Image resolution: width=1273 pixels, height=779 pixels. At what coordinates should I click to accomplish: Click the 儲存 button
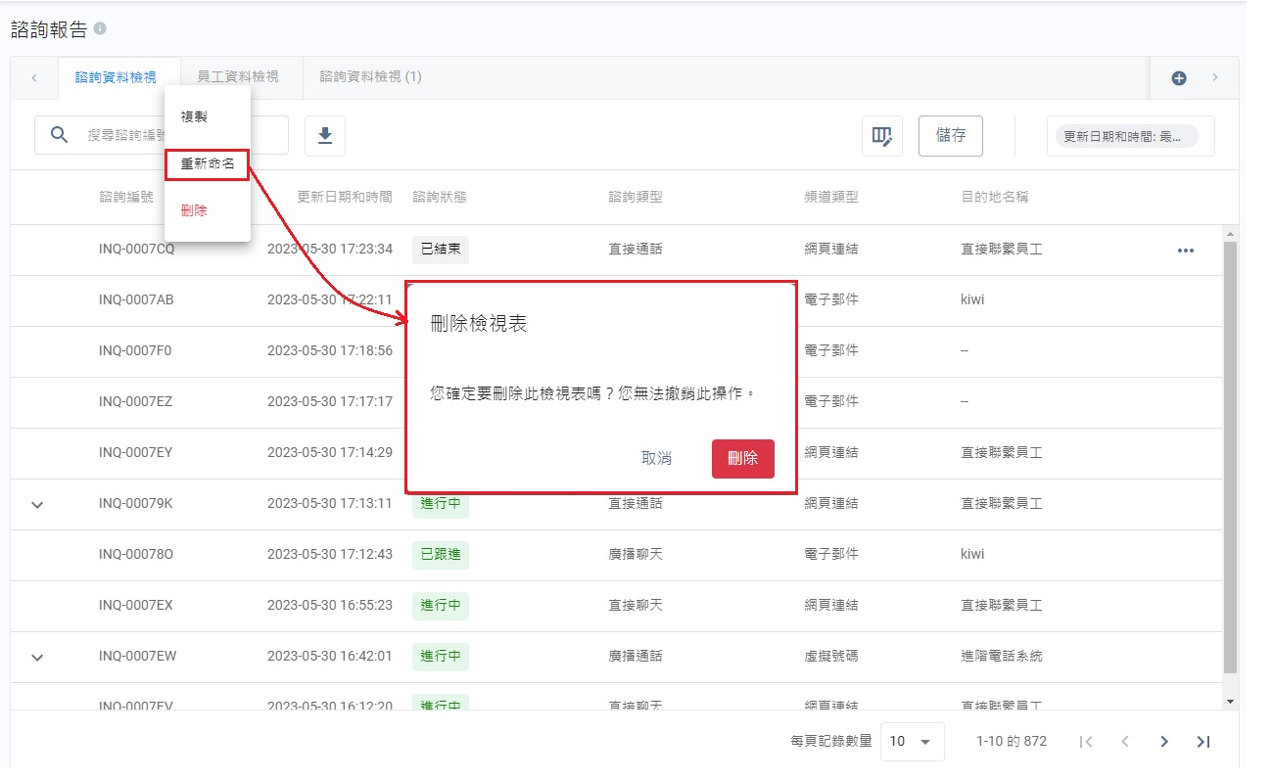[x=951, y=136]
